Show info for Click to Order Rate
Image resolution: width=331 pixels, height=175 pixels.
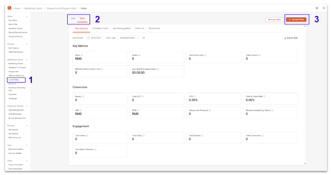point(265,97)
